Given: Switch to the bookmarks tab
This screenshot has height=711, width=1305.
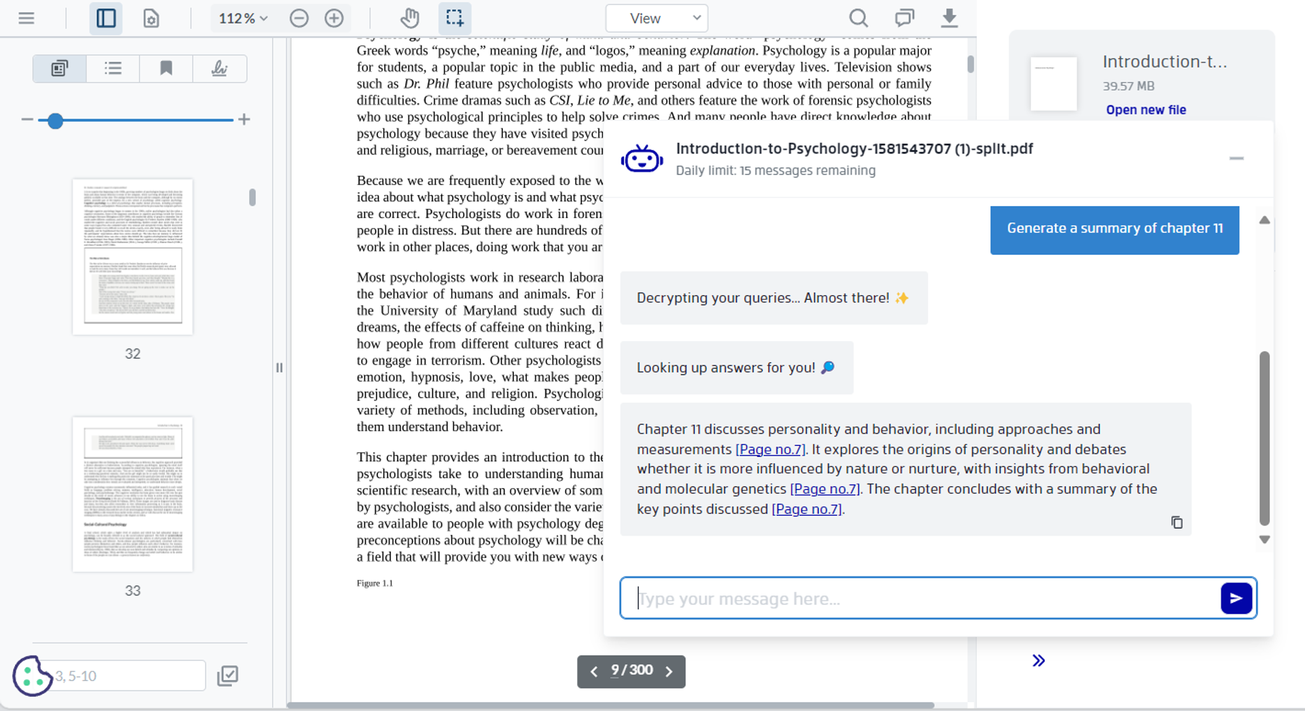Looking at the screenshot, I should (x=166, y=69).
